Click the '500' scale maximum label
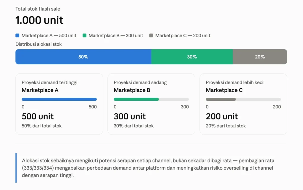Screen dimensions: 303x190 (93, 107)
